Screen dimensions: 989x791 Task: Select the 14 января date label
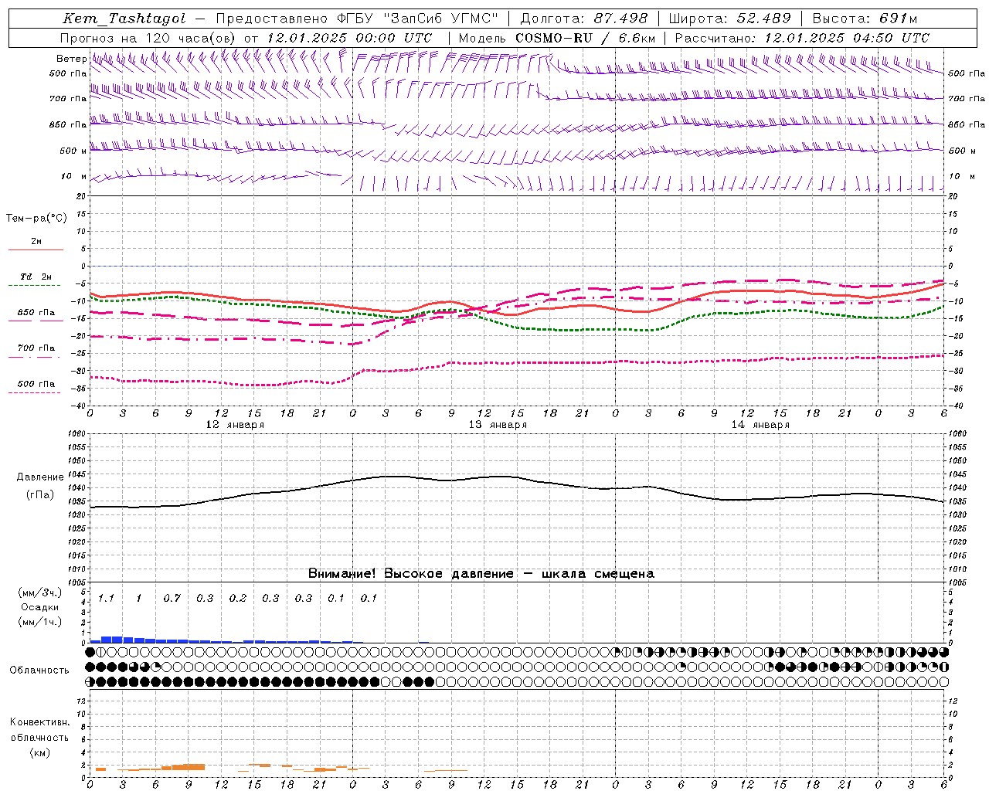tap(760, 425)
